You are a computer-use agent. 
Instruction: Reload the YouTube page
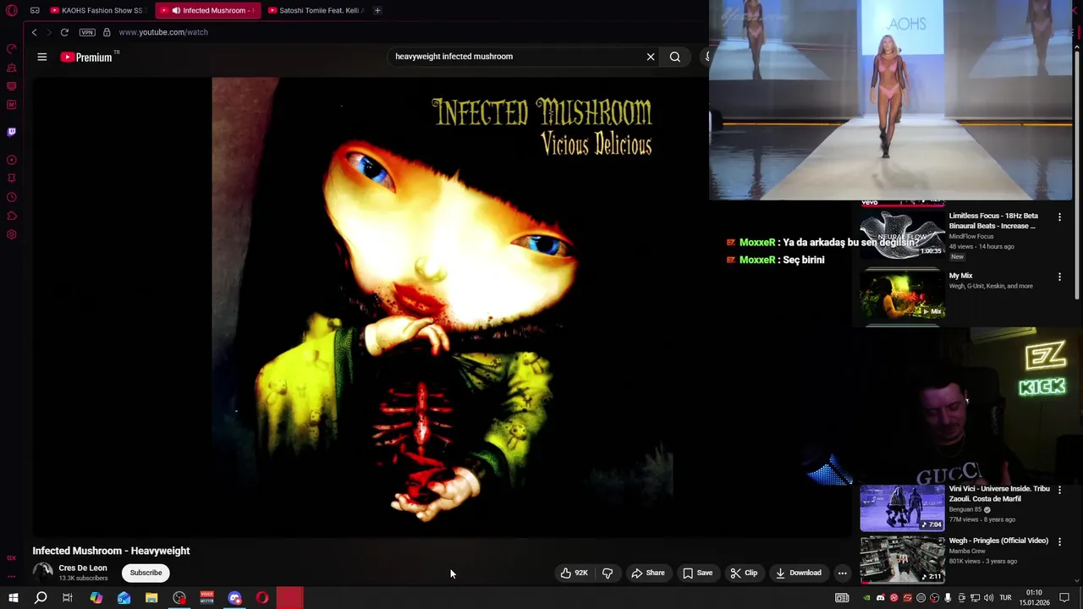[x=64, y=32]
